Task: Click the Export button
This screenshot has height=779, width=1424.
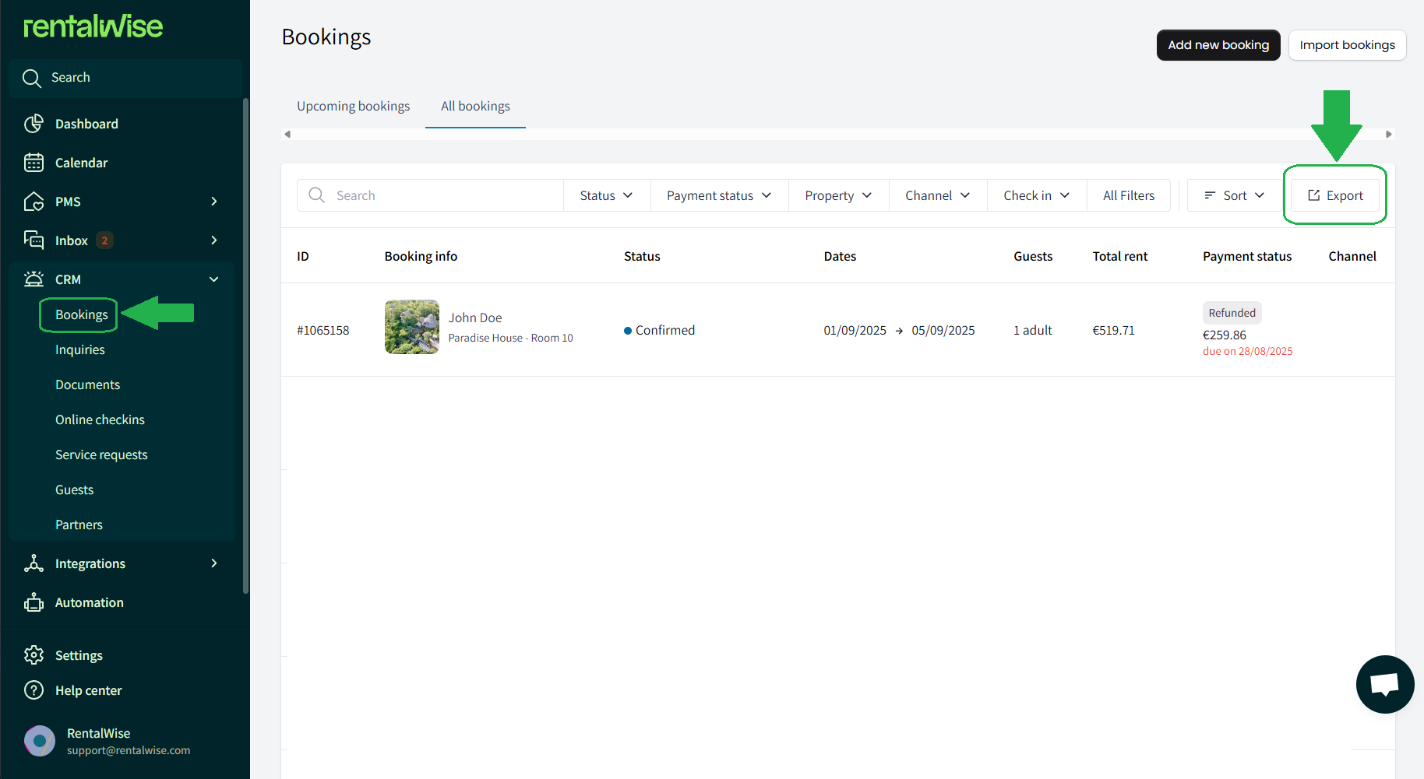Action: (x=1335, y=195)
